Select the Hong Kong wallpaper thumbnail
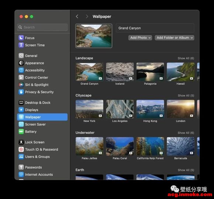 click(150, 109)
